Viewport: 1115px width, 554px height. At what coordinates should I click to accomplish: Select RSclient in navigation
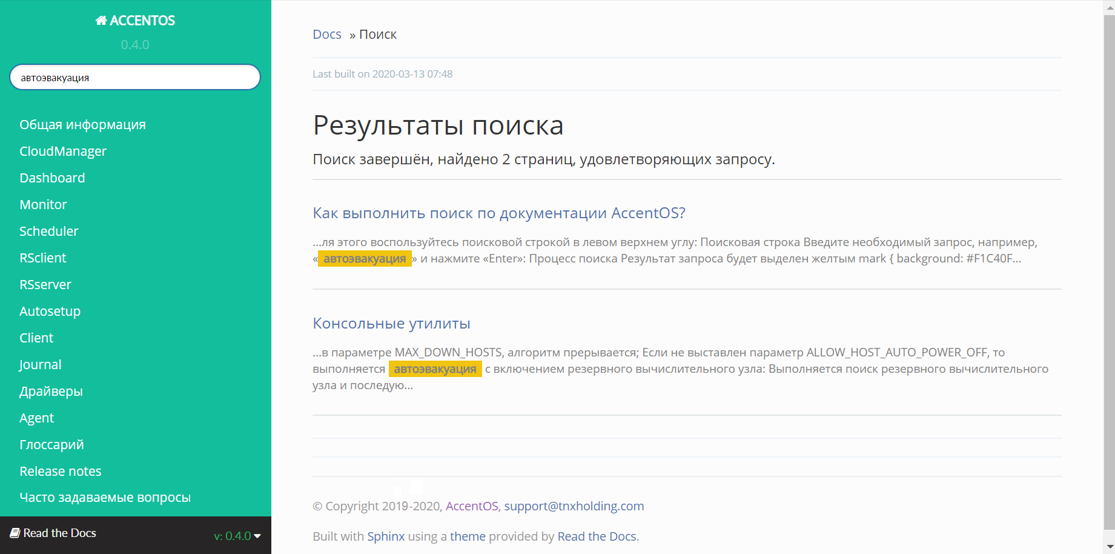[43, 258]
